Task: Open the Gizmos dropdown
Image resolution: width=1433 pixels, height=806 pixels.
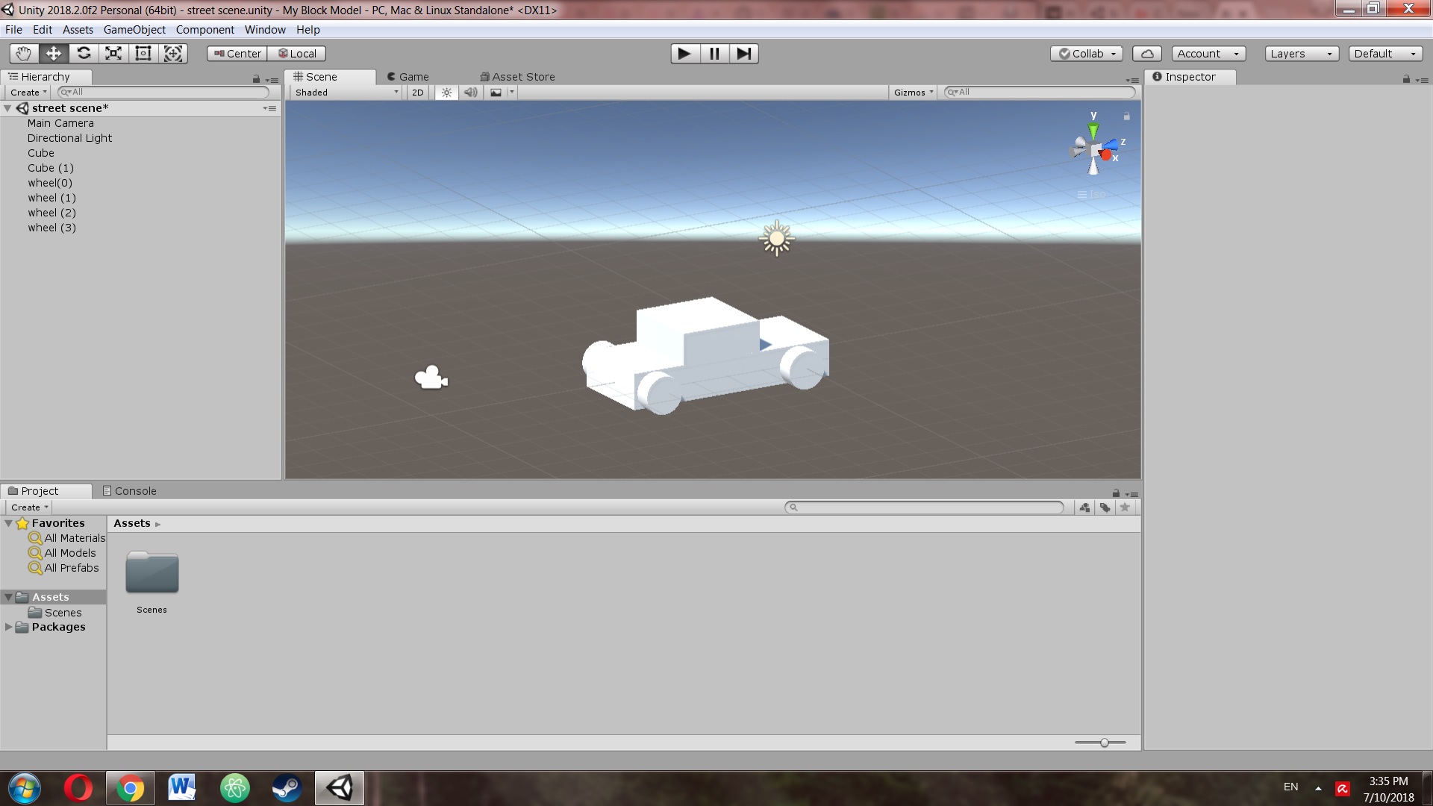Action: pyautogui.click(x=914, y=93)
